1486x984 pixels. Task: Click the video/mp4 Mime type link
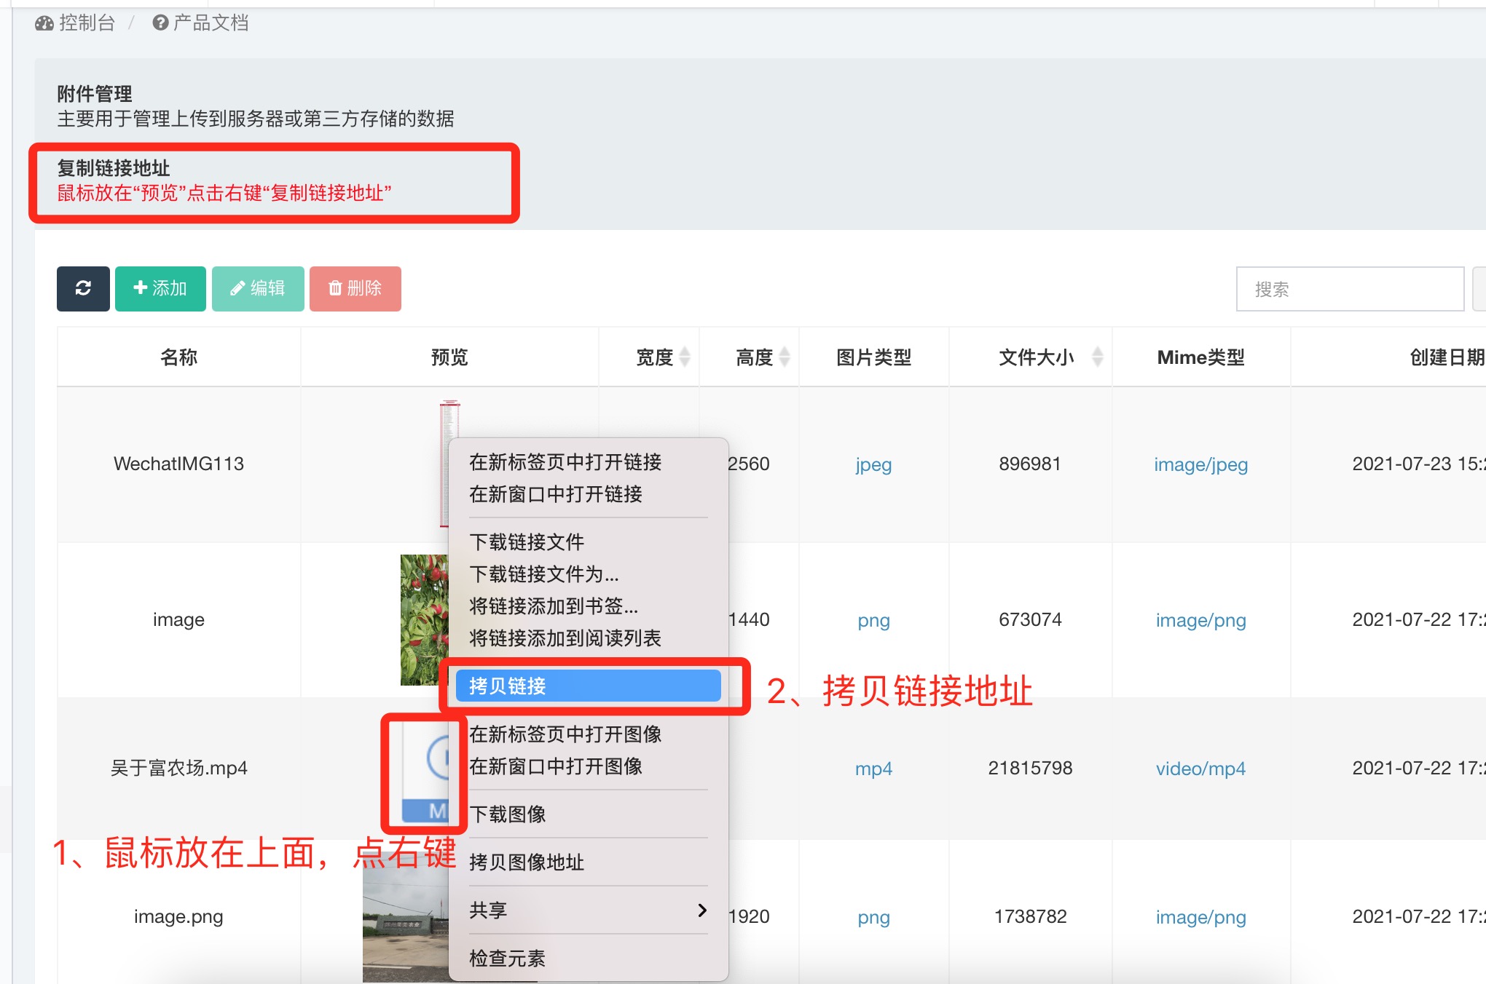[x=1200, y=769]
